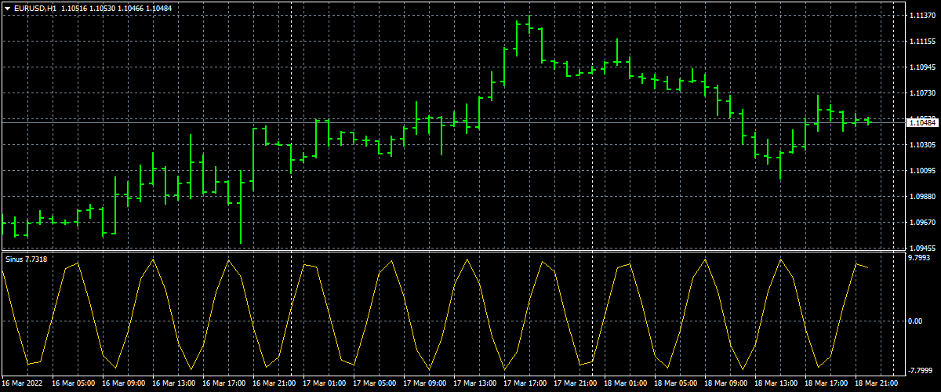941x392 pixels.
Task: Click the -7.7999 indicator scale value
Action: 921,371
